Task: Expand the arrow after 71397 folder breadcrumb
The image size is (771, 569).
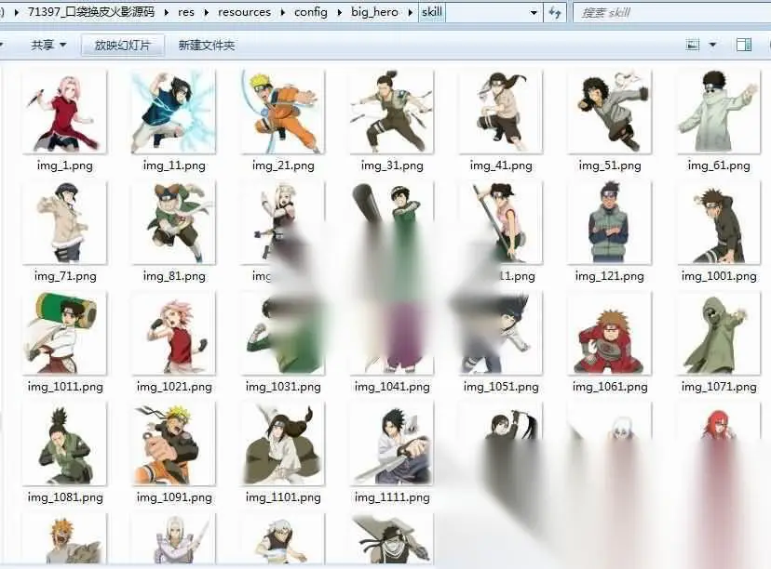Action: (x=166, y=13)
